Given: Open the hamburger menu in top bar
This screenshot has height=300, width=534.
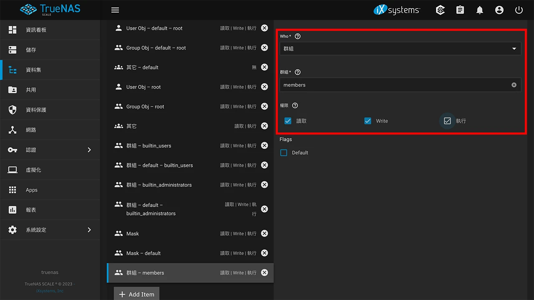Looking at the screenshot, I should tap(115, 10).
